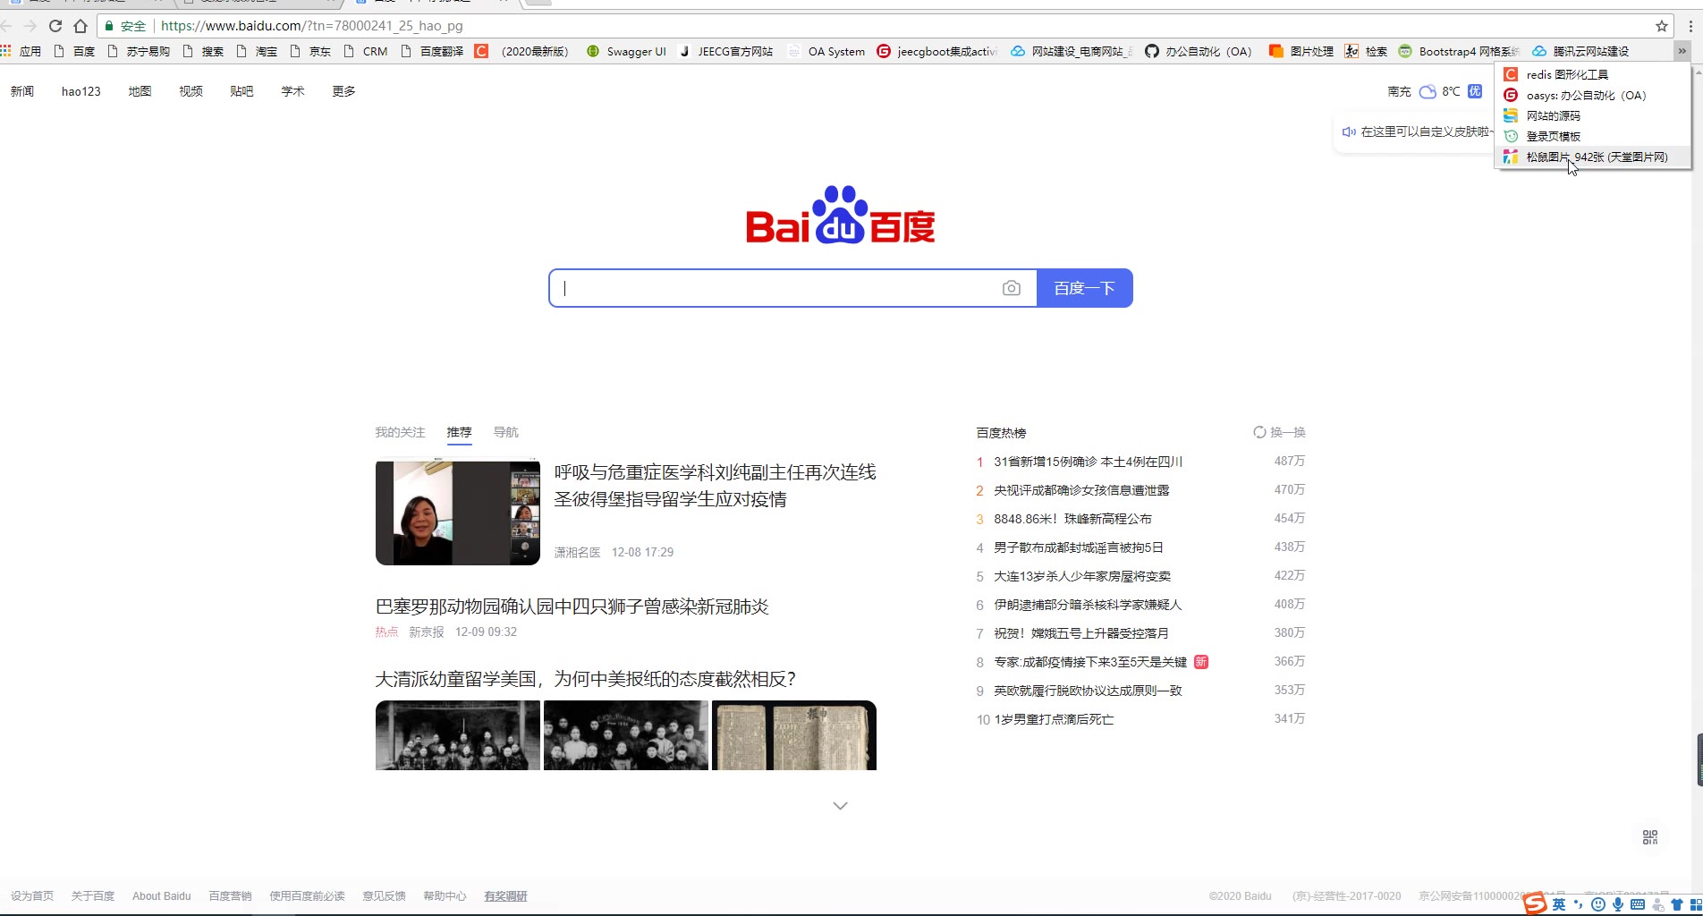
Task: Go to the browser home page icon
Action: 80,26
